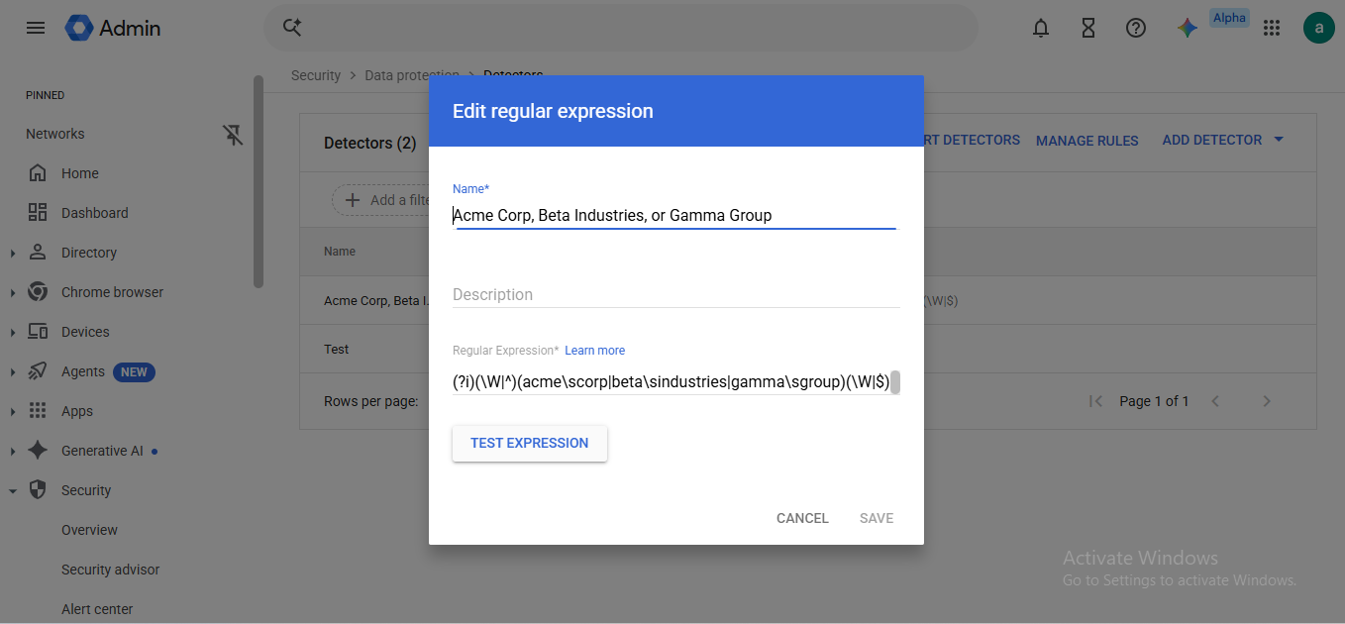Click the regex field scrollbar handle
Image resolution: width=1345 pixels, height=624 pixels.
[x=895, y=382]
